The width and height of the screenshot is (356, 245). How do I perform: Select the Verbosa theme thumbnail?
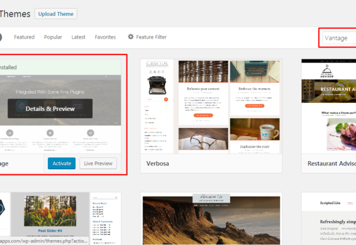[211, 107]
